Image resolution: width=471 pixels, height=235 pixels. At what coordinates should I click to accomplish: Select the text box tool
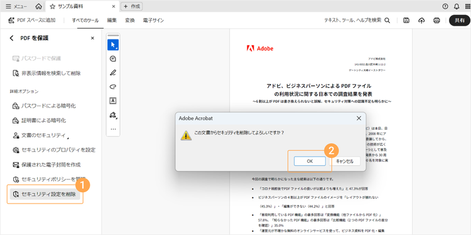pos(113,101)
